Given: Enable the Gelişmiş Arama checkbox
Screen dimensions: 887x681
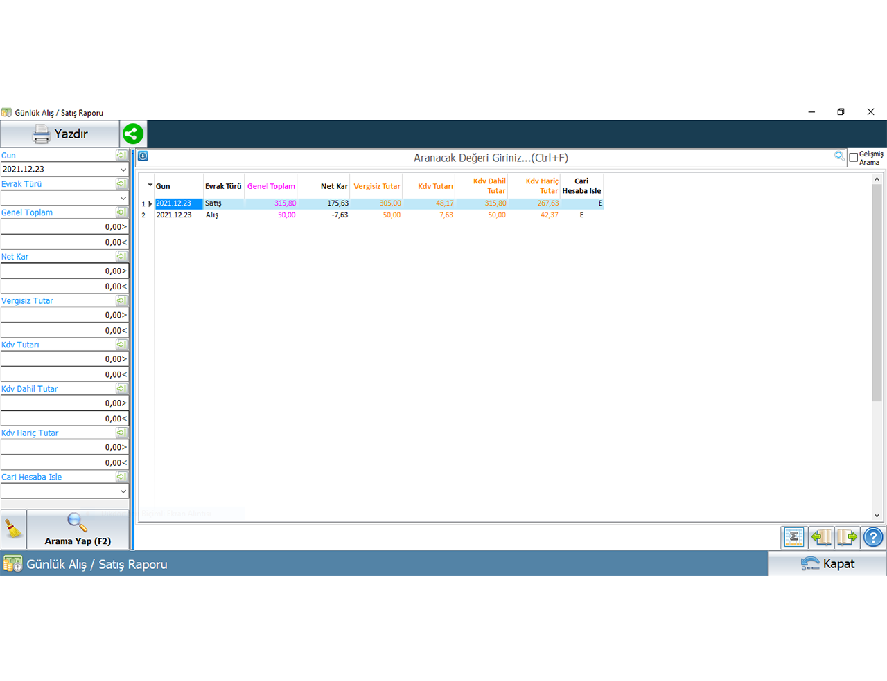Looking at the screenshot, I should coord(854,158).
